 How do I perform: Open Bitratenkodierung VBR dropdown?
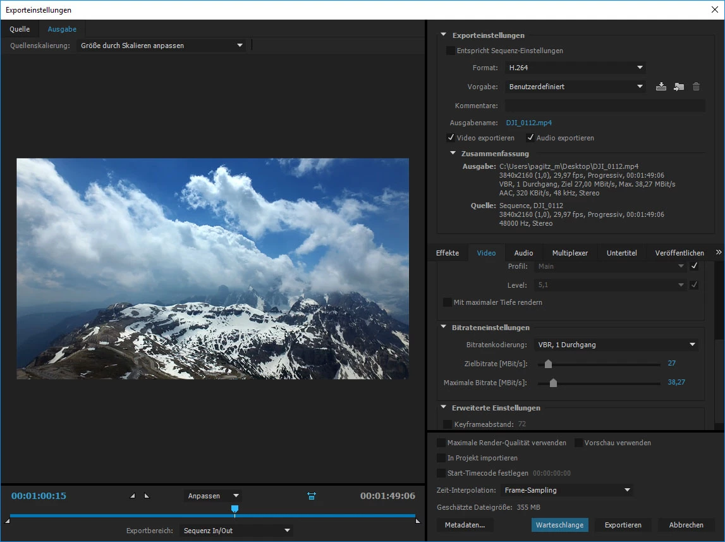[616, 345]
